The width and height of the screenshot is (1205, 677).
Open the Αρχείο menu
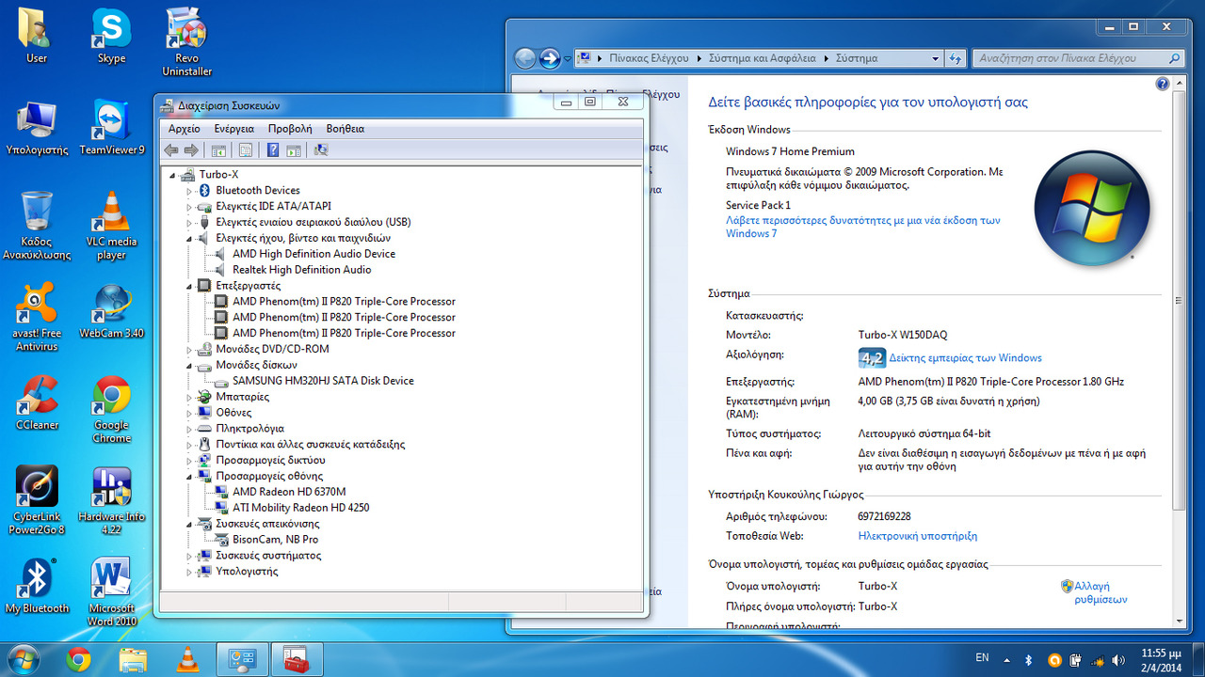(x=185, y=129)
